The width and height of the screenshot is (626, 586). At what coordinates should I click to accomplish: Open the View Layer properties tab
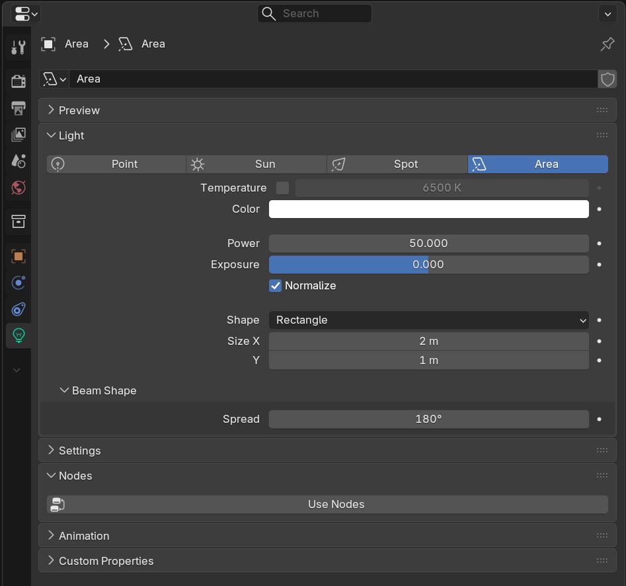pos(19,135)
